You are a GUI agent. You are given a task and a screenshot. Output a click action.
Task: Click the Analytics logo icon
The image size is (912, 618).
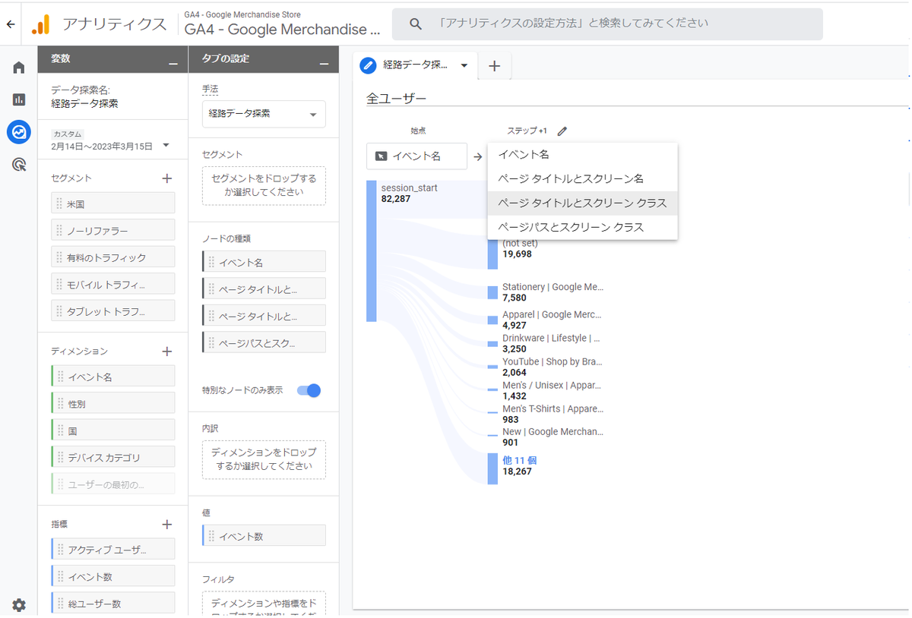(40, 25)
